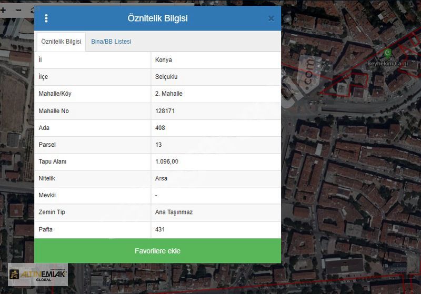This screenshot has height=294, width=421.
Task: Click the rotate icon beside zoom controls
Action: [x=33, y=9]
